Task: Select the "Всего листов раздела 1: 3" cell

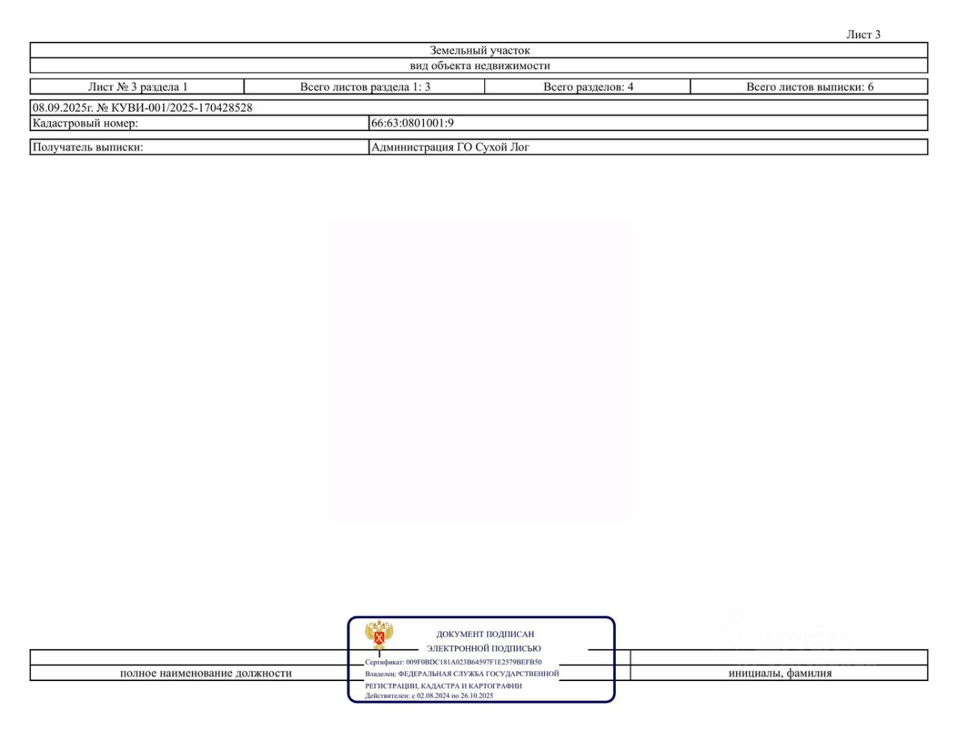Action: [365, 87]
